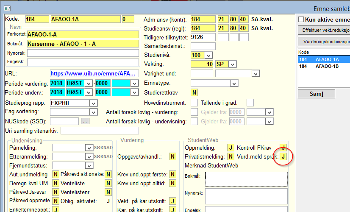Viewport: 350px width, 212px height.
Task: Click the Saml button
Action: click(316, 93)
